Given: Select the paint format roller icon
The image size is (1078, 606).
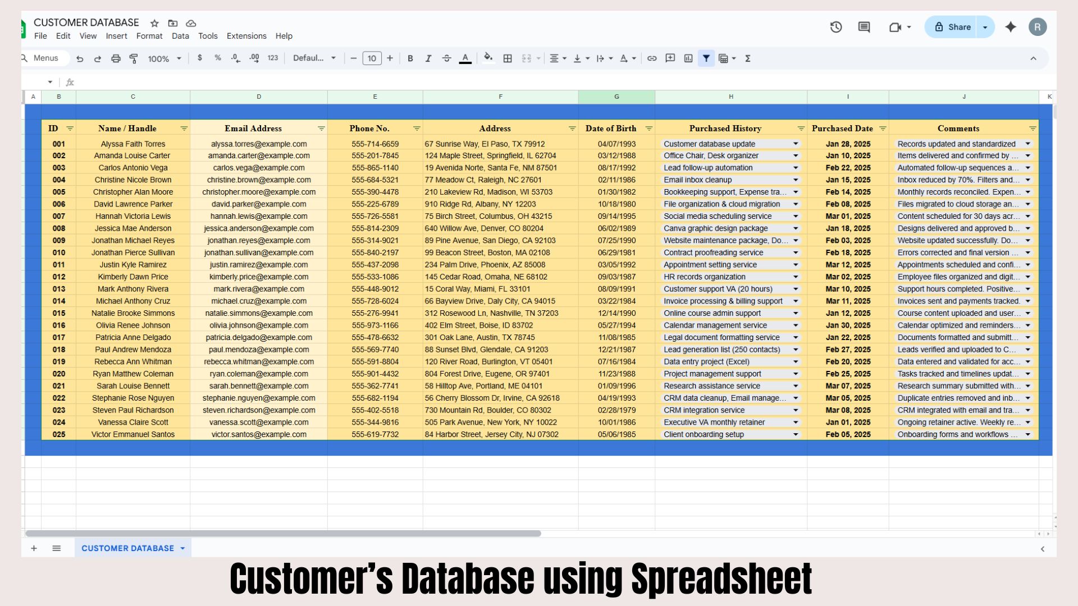Looking at the screenshot, I should pyautogui.click(x=134, y=58).
